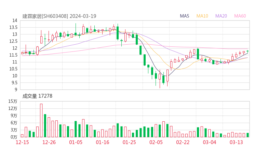Screen dimensions: 253x150
Task: Click the 02-22 date axis label
Action: click(x=183, y=142)
